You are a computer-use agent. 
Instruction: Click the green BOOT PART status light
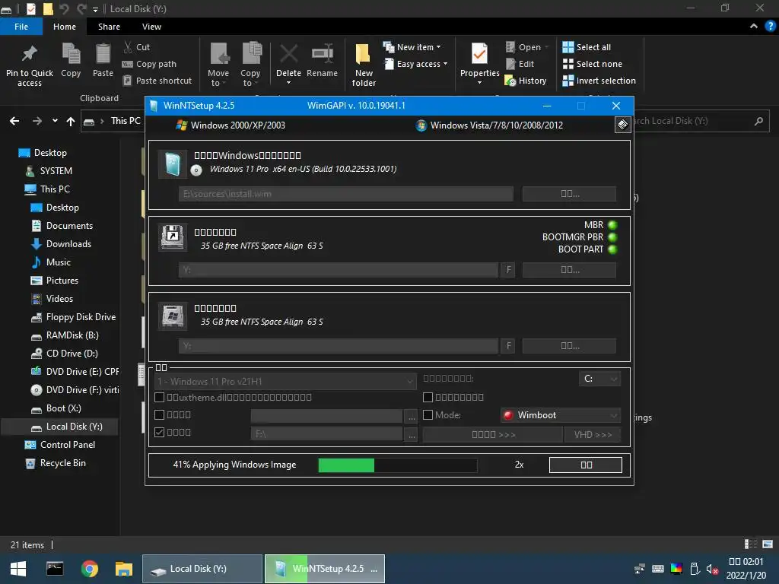[612, 249]
